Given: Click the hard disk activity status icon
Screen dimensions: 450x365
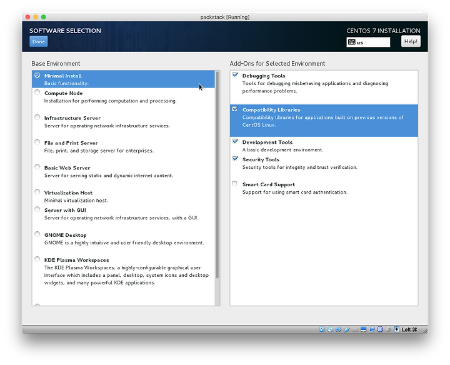Looking at the screenshot, I should [x=322, y=329].
